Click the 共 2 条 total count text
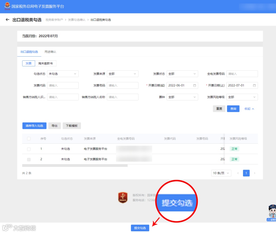The width and height of the screenshot is (276, 233). coord(27,173)
